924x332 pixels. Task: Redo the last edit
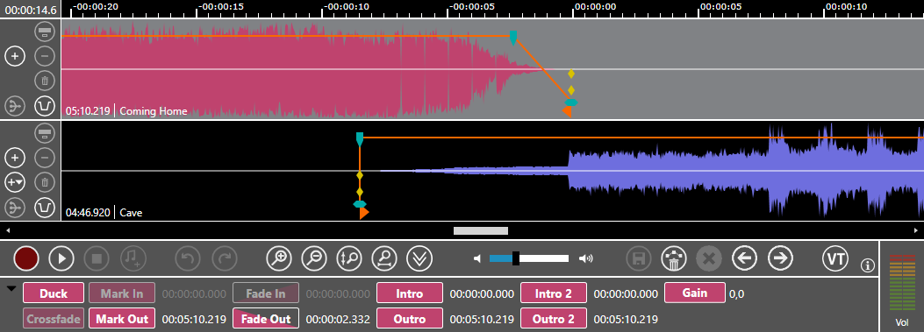(x=225, y=258)
